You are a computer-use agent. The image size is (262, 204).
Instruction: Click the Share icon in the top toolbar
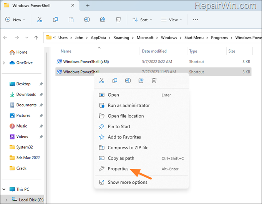[x=103, y=20]
